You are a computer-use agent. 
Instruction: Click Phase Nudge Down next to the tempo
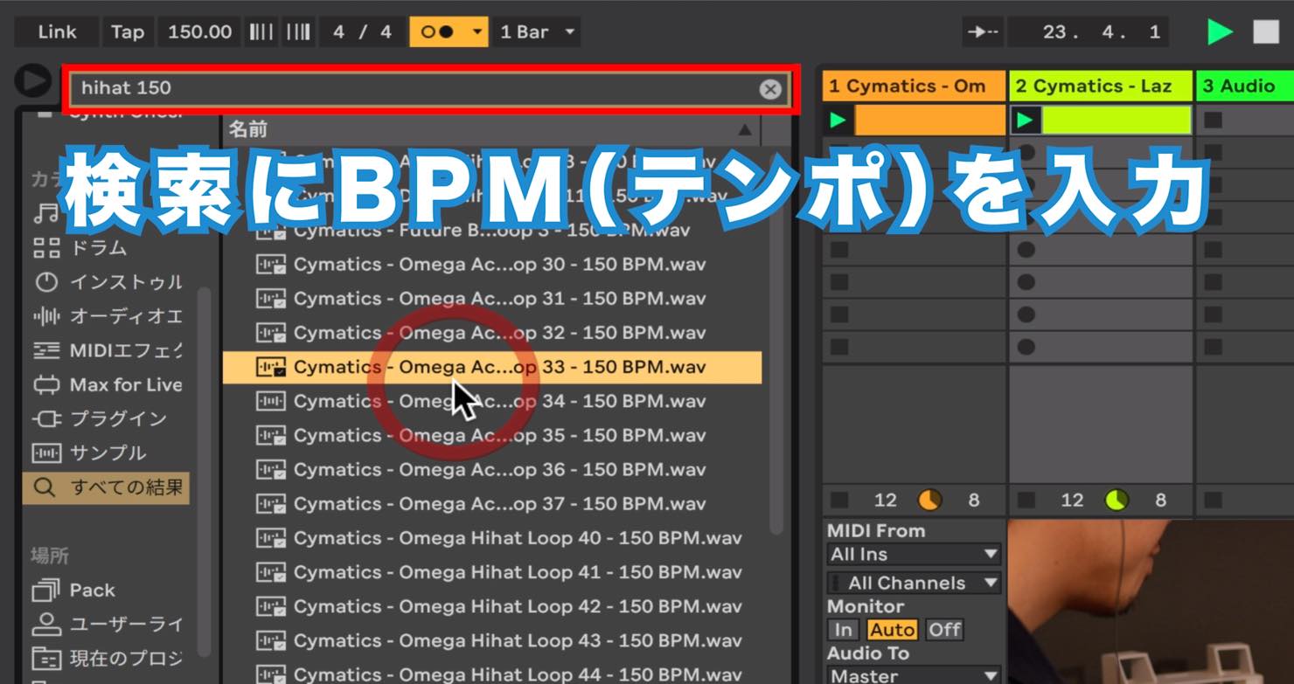[261, 32]
